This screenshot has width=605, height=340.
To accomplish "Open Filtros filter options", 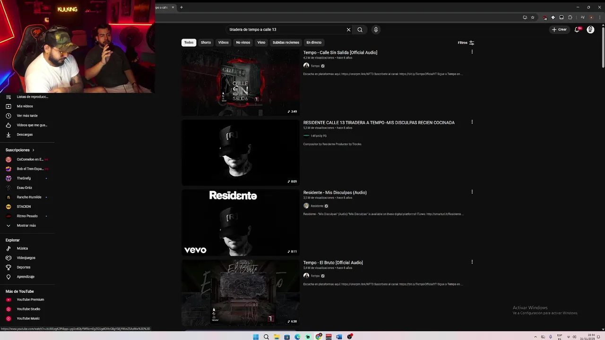I will [x=466, y=42].
